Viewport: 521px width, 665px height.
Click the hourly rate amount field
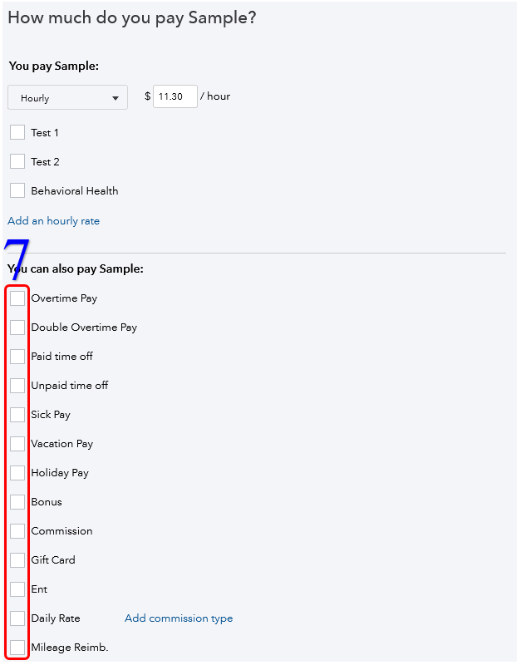click(174, 96)
